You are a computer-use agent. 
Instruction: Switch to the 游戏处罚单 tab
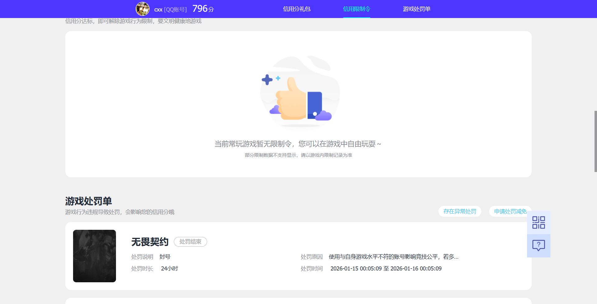[x=416, y=9]
